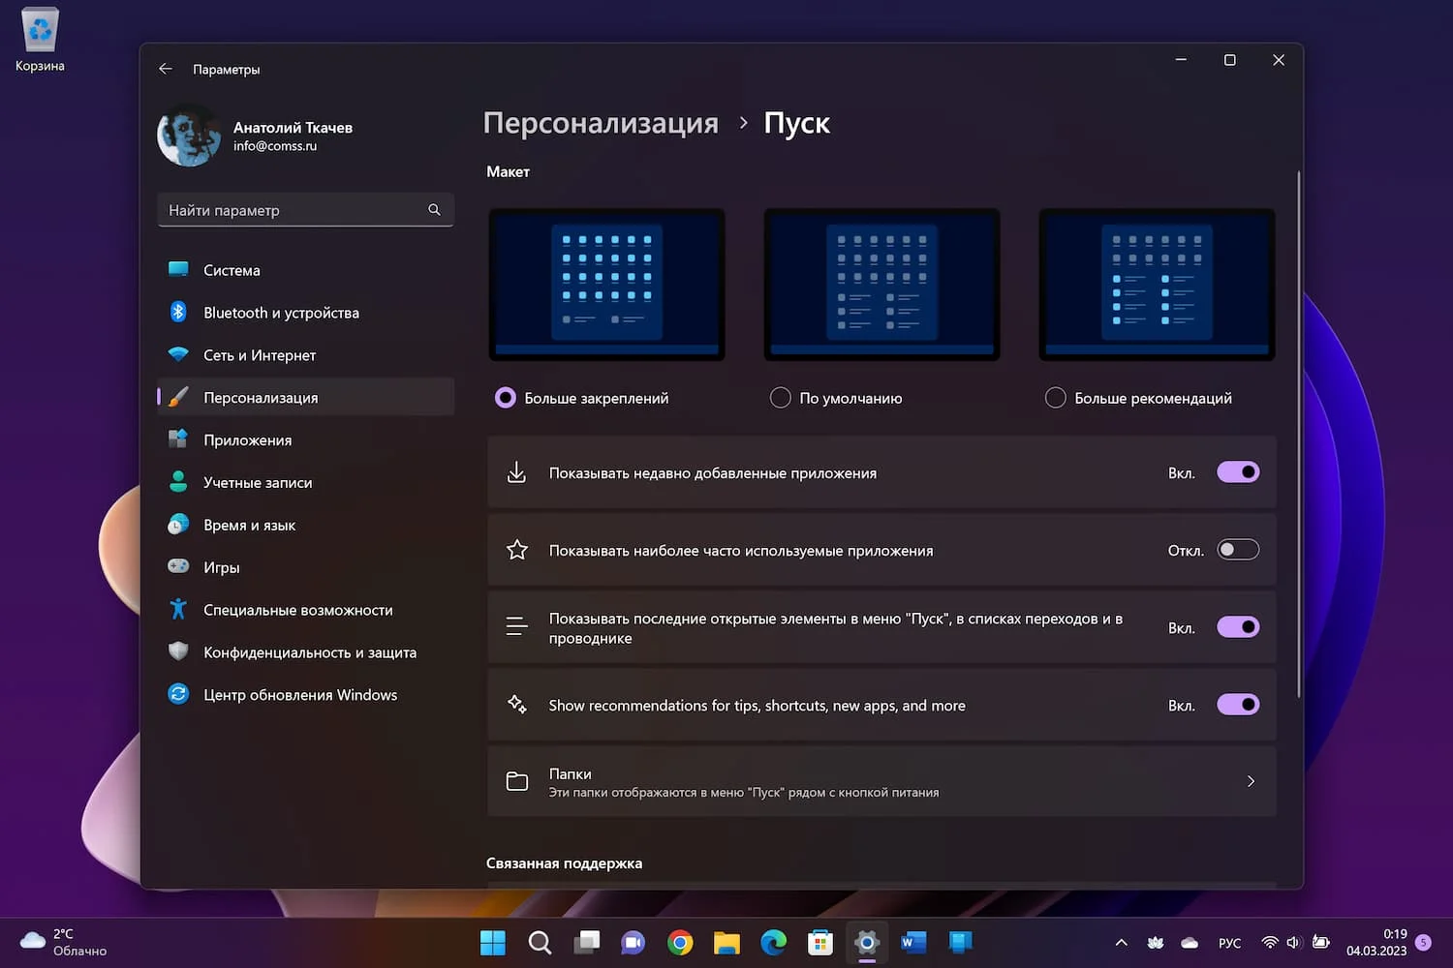Click the settings page vertical scrollbar

coord(1298,433)
